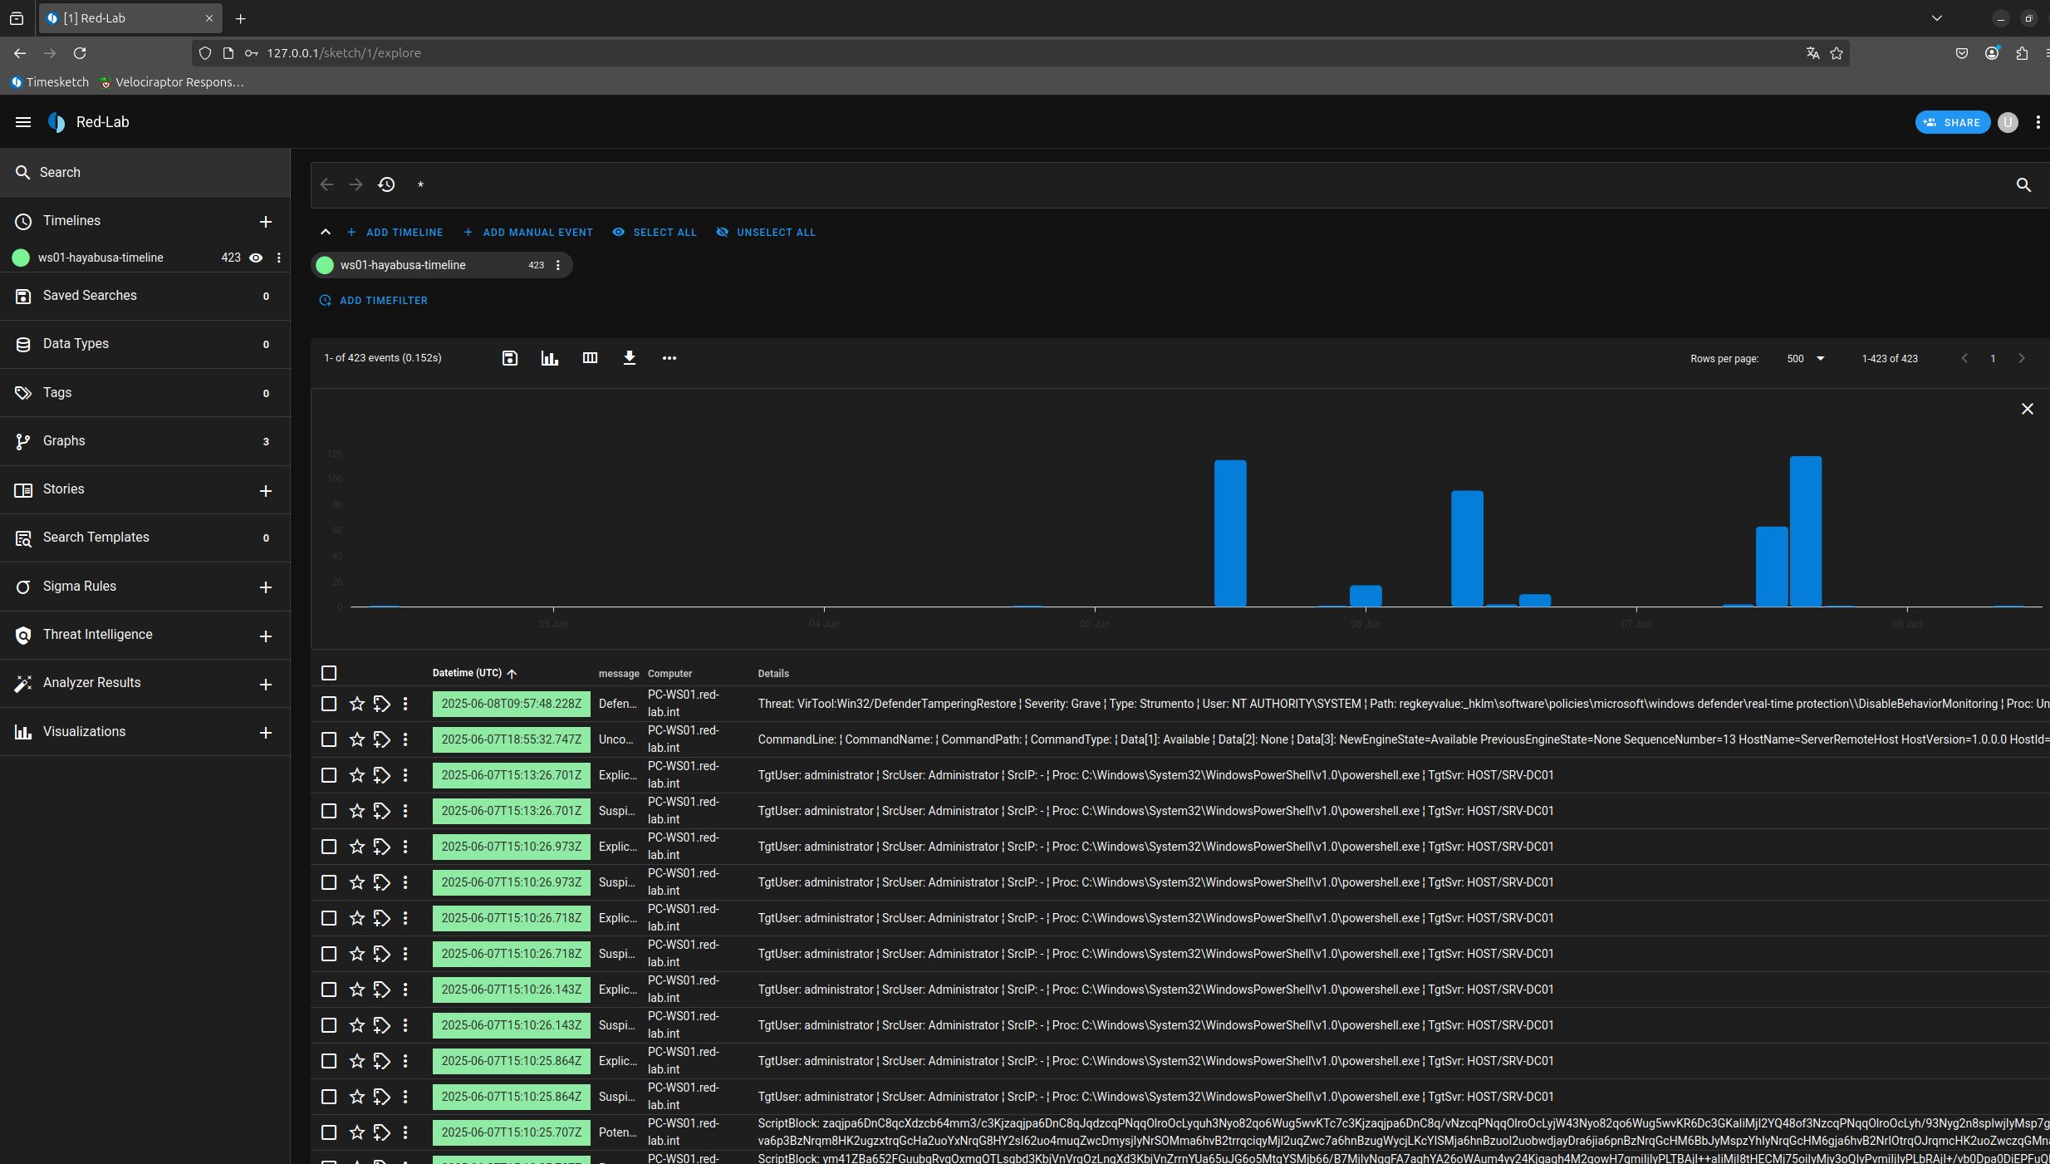Open sidebar timeline ws01-hayabusa options menu

pos(279,258)
